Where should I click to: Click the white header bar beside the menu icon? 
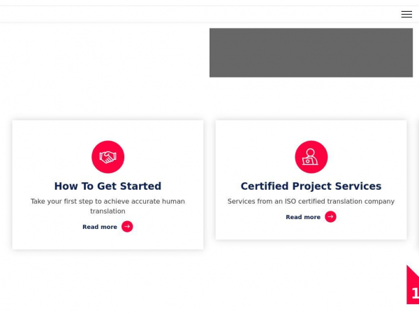[x=198, y=14]
